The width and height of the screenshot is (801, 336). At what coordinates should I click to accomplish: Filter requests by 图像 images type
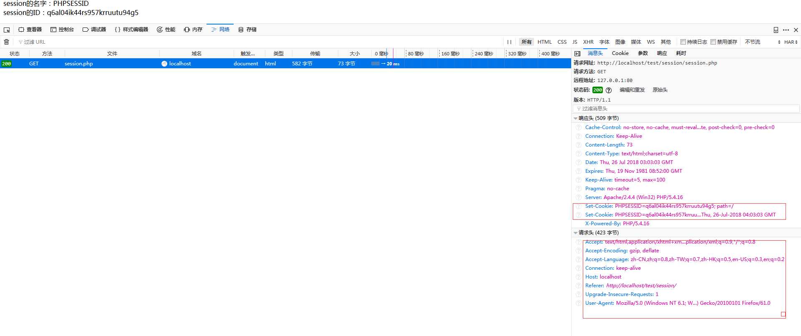(620, 42)
